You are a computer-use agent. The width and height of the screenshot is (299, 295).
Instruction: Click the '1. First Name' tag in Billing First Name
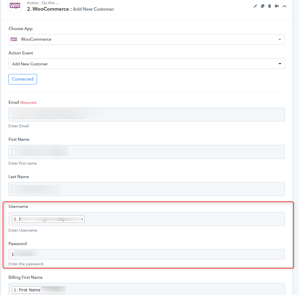(x=39, y=290)
